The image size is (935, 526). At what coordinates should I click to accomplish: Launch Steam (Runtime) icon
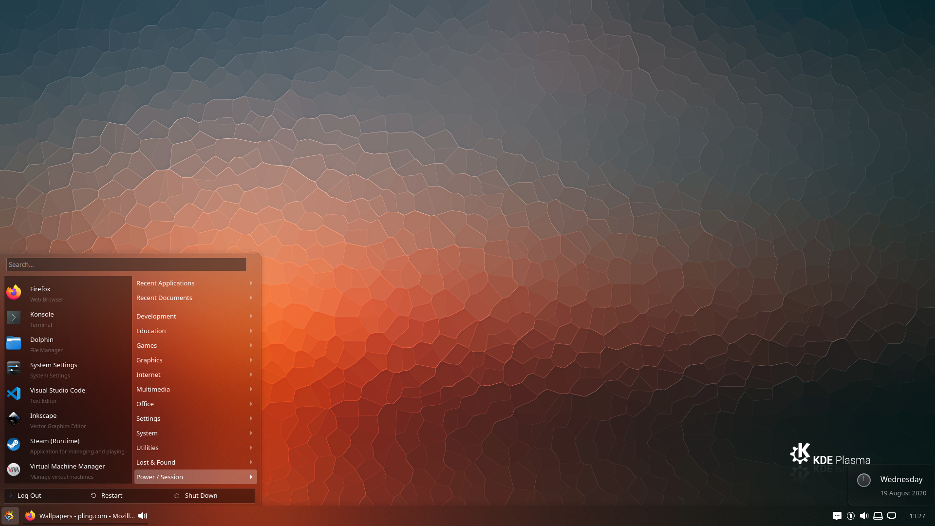click(x=14, y=444)
